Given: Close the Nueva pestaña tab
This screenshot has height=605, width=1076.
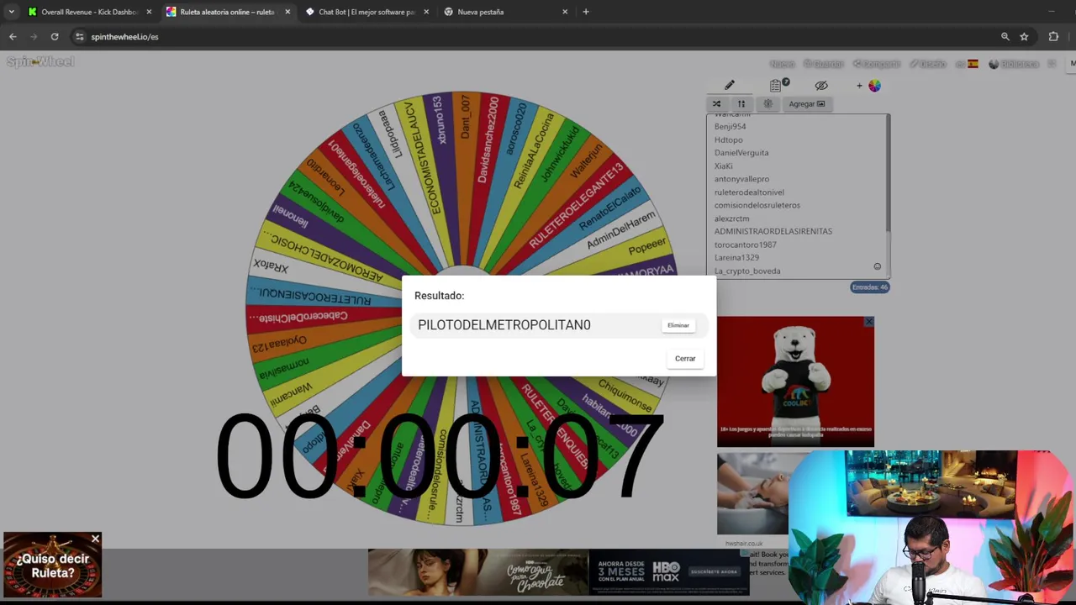Looking at the screenshot, I should (565, 12).
